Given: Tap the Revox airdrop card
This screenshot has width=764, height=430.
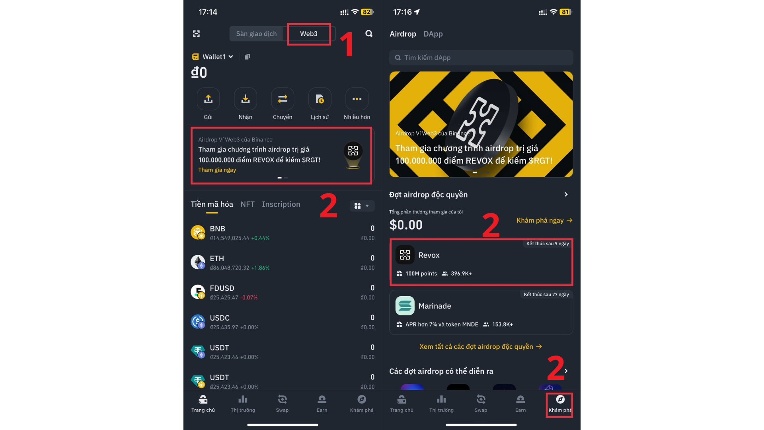Looking at the screenshot, I should (480, 261).
